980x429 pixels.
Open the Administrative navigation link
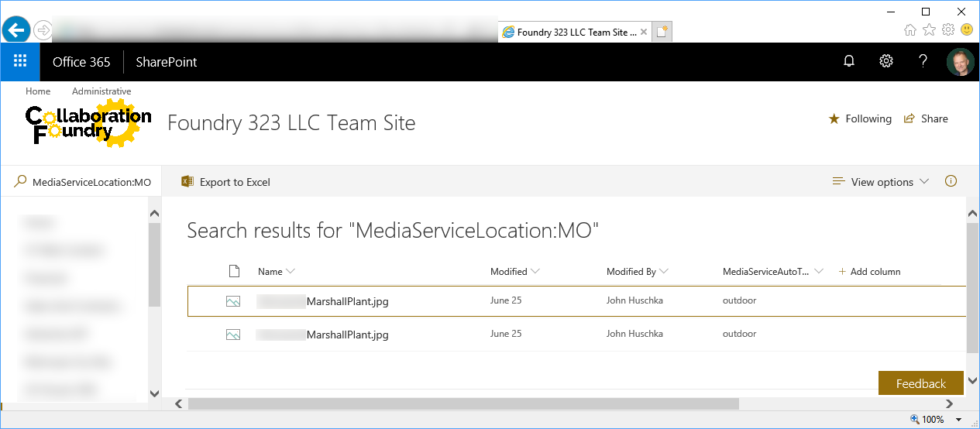(101, 91)
